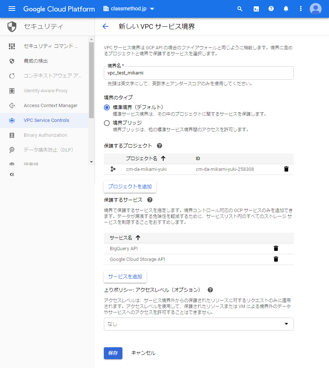Image resolution: width=329 pixels, height=368 pixels.
Task: Click the 保存 button to save perimeter
Action: click(113, 353)
